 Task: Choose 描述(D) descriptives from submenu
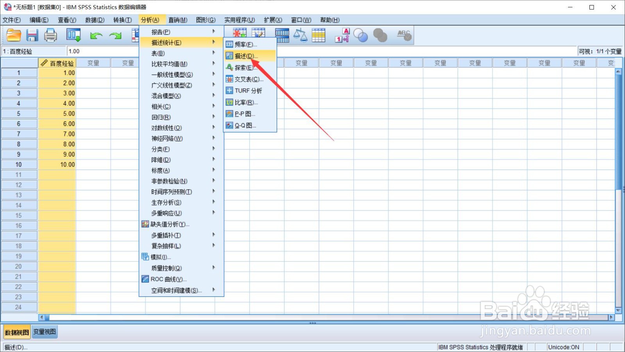(250, 56)
